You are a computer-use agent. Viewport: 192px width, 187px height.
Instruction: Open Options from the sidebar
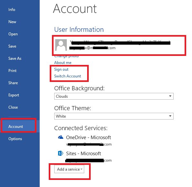point(15,139)
